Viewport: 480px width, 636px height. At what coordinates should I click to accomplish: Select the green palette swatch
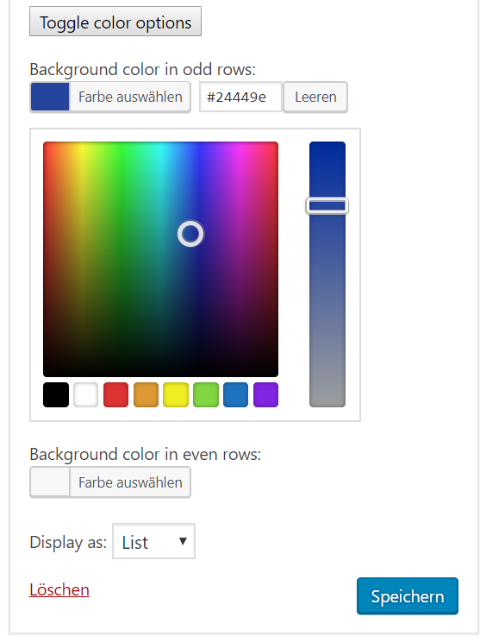[206, 394]
